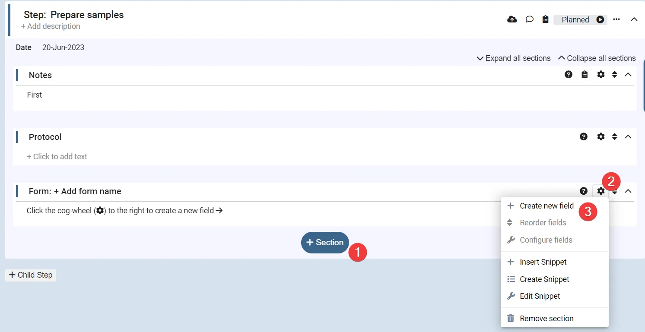Click the help icon in Notes section
Screen dimensions: 645x332
569,75
